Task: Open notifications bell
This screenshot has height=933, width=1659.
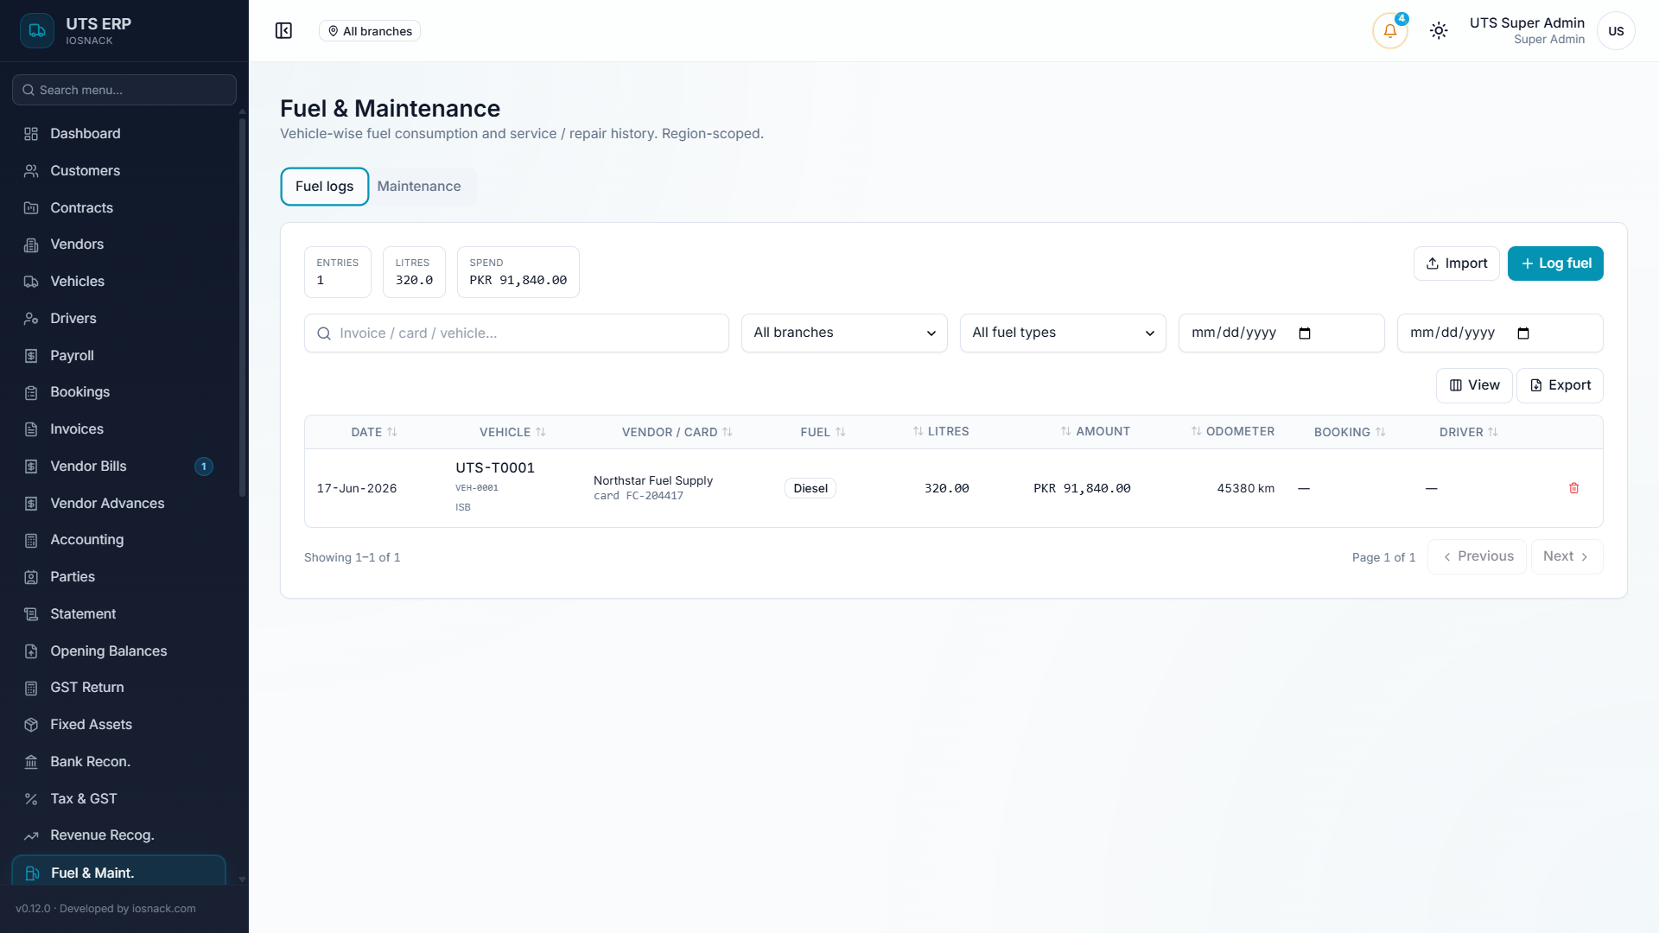Action: click(1389, 31)
